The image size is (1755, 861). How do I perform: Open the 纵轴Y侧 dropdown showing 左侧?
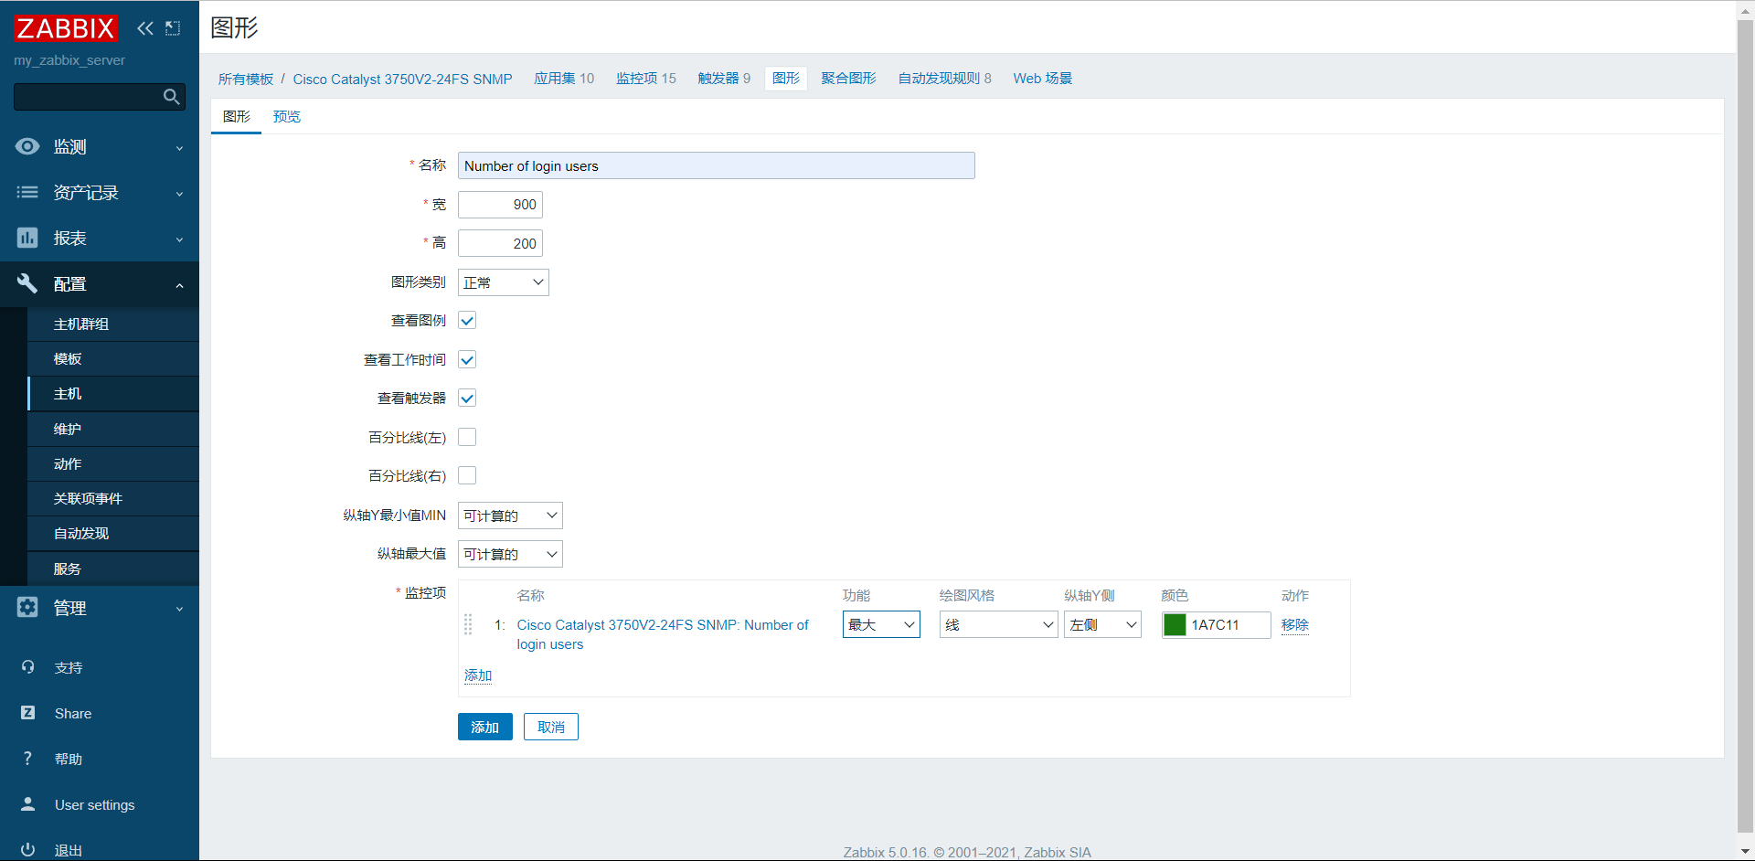tap(1102, 624)
